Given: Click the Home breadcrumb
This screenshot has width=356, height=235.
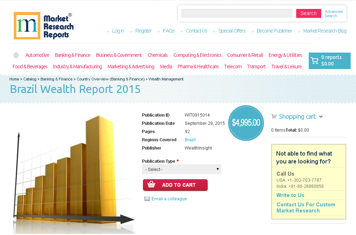Looking at the screenshot, I should pyautogui.click(x=14, y=79).
